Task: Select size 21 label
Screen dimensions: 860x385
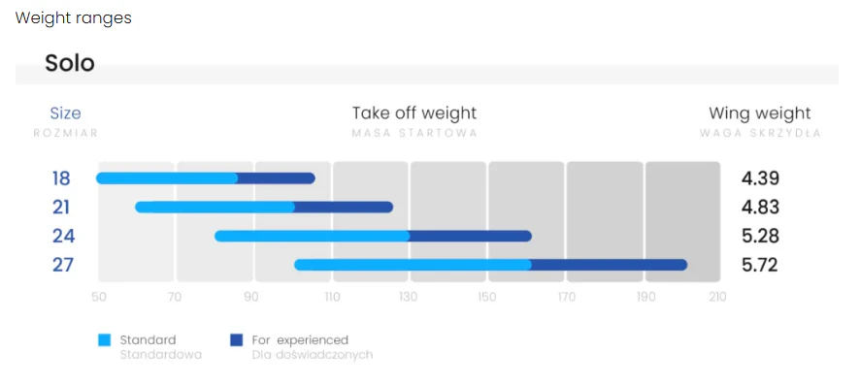Action: point(62,208)
